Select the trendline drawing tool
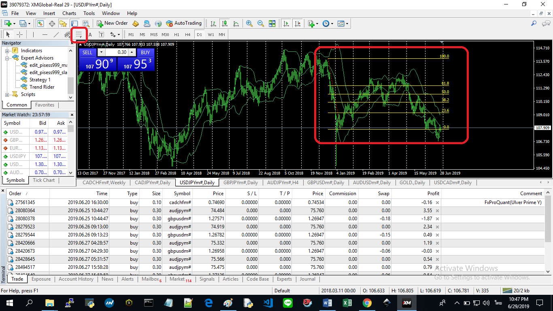 (56, 34)
